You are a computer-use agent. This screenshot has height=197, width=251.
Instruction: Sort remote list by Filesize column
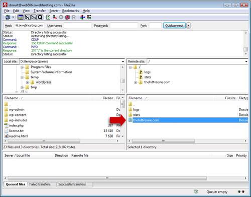click(x=230, y=98)
